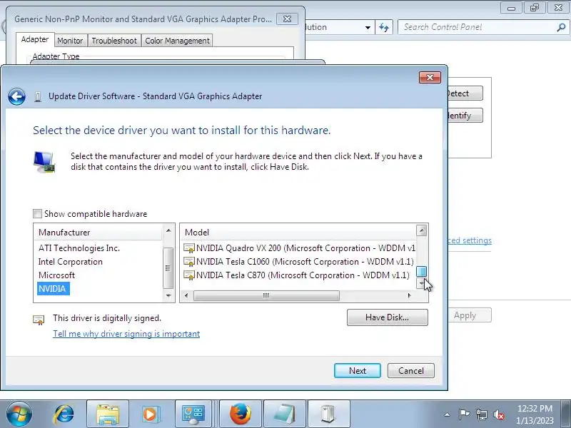This screenshot has width=571, height=428.
Task: Select Intel Corporation manufacturer
Action: point(70,262)
